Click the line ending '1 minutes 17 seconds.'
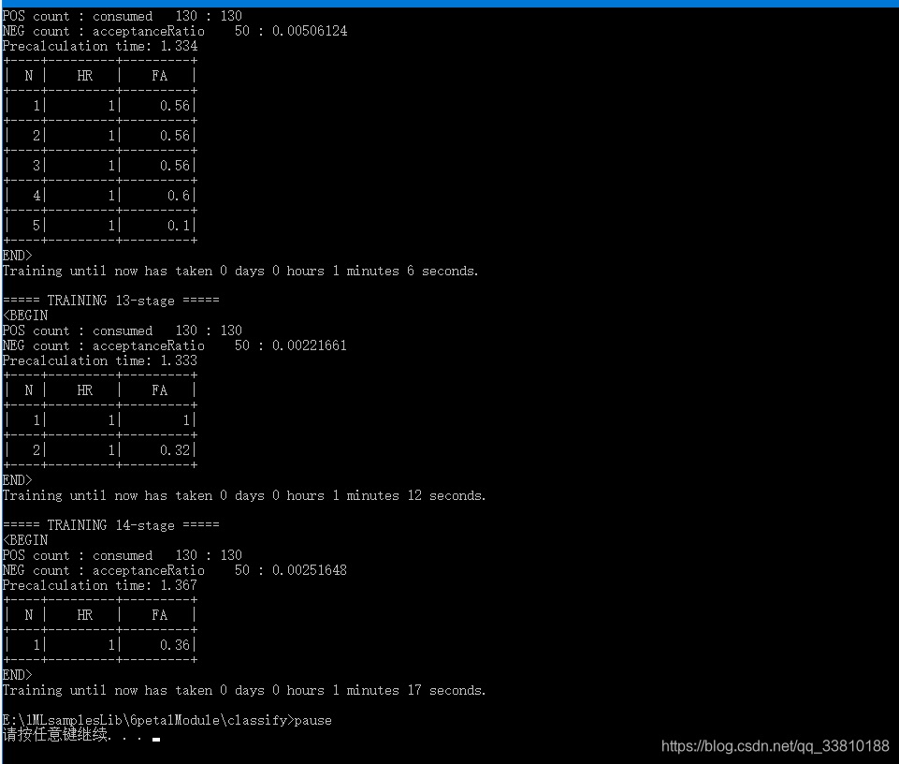 click(x=244, y=691)
